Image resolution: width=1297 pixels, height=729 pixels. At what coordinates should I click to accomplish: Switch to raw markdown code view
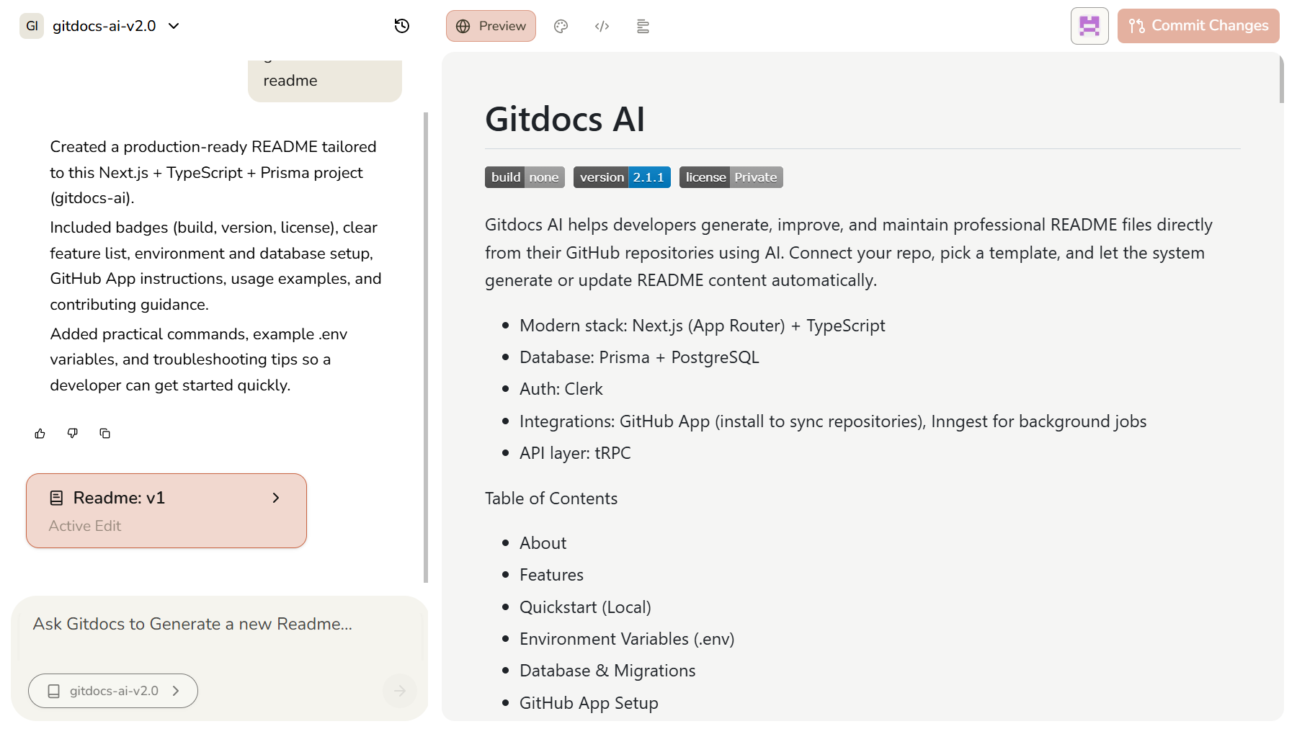(x=602, y=26)
